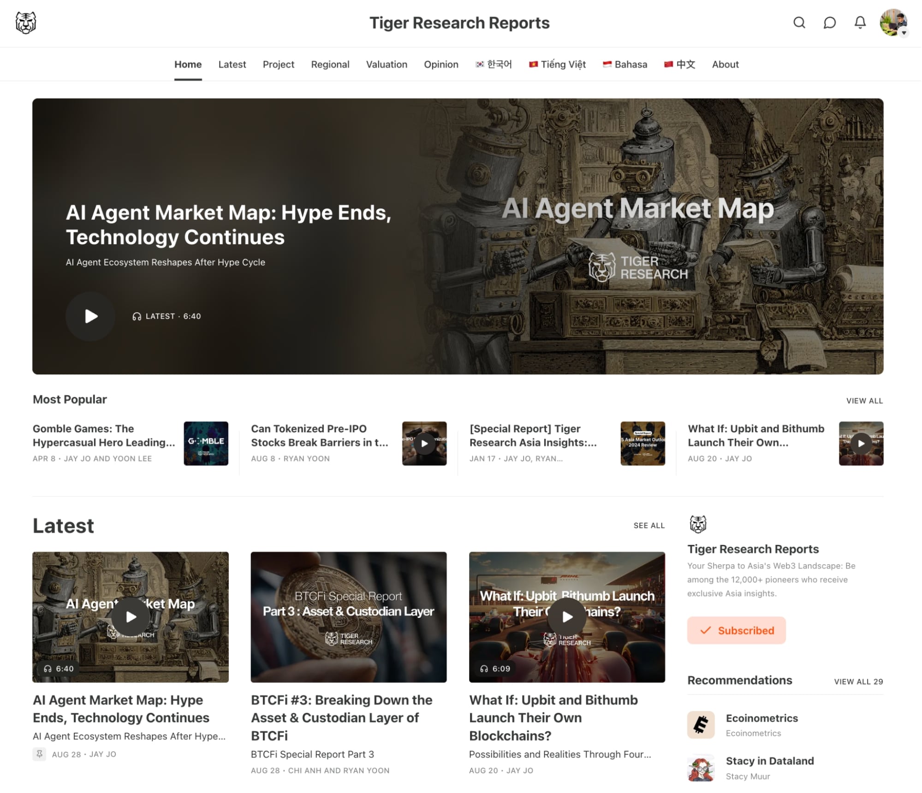This screenshot has height=793, width=922.
Task: Open the Ecoinometrics recommendation name
Action: click(x=761, y=718)
